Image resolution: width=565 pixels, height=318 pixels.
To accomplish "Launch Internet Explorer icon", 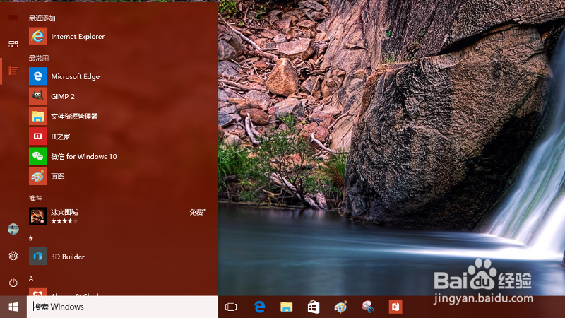I will pyautogui.click(x=38, y=37).
